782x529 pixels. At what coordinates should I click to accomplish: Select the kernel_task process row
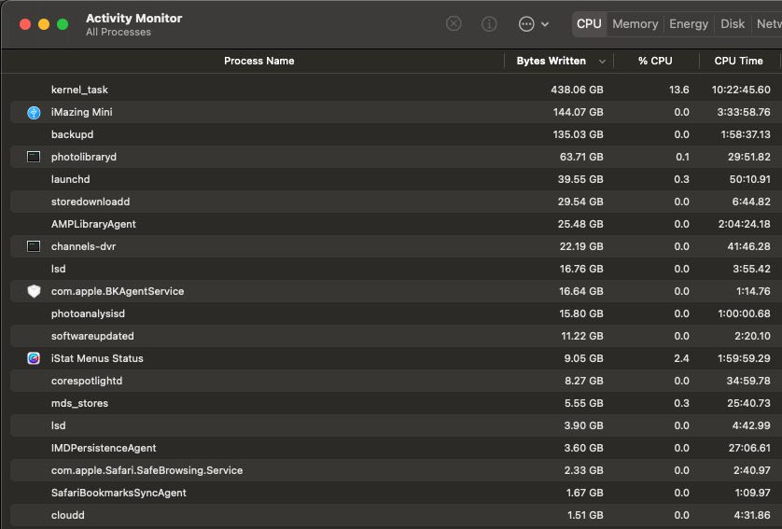pos(396,90)
